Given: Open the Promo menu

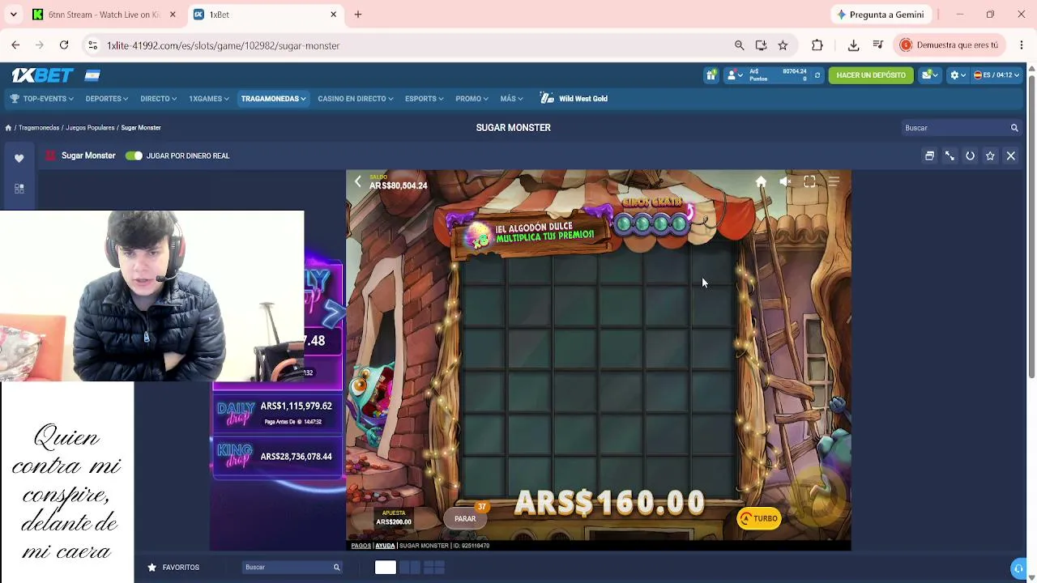Looking at the screenshot, I should [x=472, y=99].
